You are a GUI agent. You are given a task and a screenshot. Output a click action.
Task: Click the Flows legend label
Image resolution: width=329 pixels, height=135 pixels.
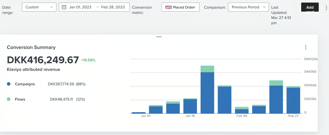[20, 99]
